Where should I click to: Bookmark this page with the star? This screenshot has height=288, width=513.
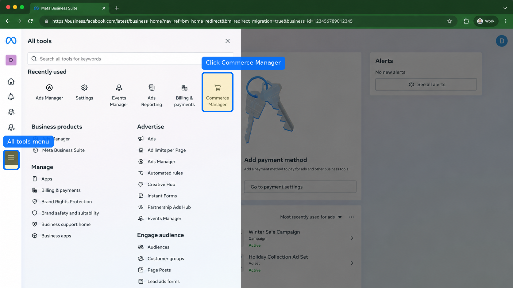[x=449, y=21]
